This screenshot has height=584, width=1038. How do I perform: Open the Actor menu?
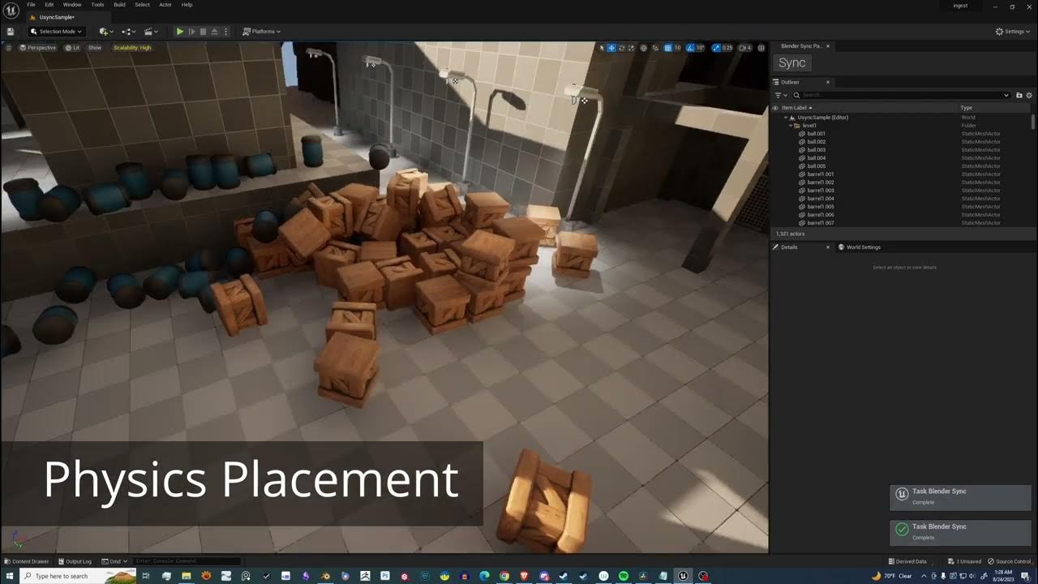click(165, 5)
